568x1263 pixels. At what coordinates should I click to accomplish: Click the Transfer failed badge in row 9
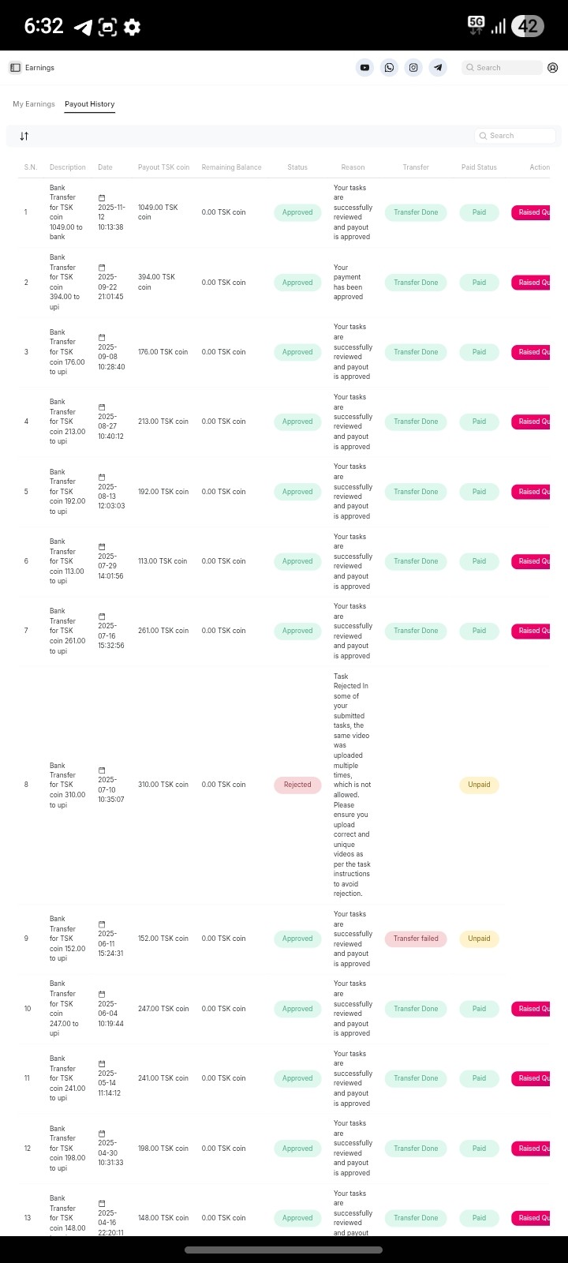coord(416,939)
